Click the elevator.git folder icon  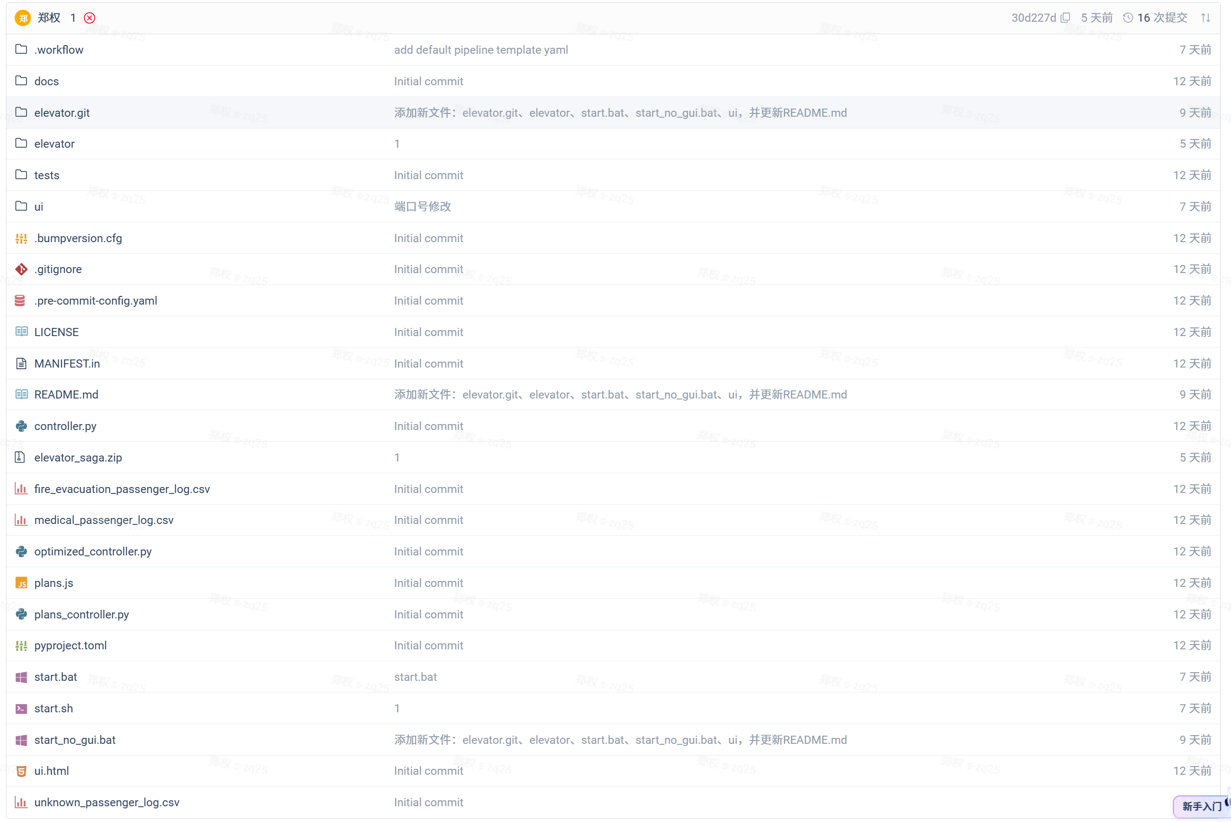point(21,112)
